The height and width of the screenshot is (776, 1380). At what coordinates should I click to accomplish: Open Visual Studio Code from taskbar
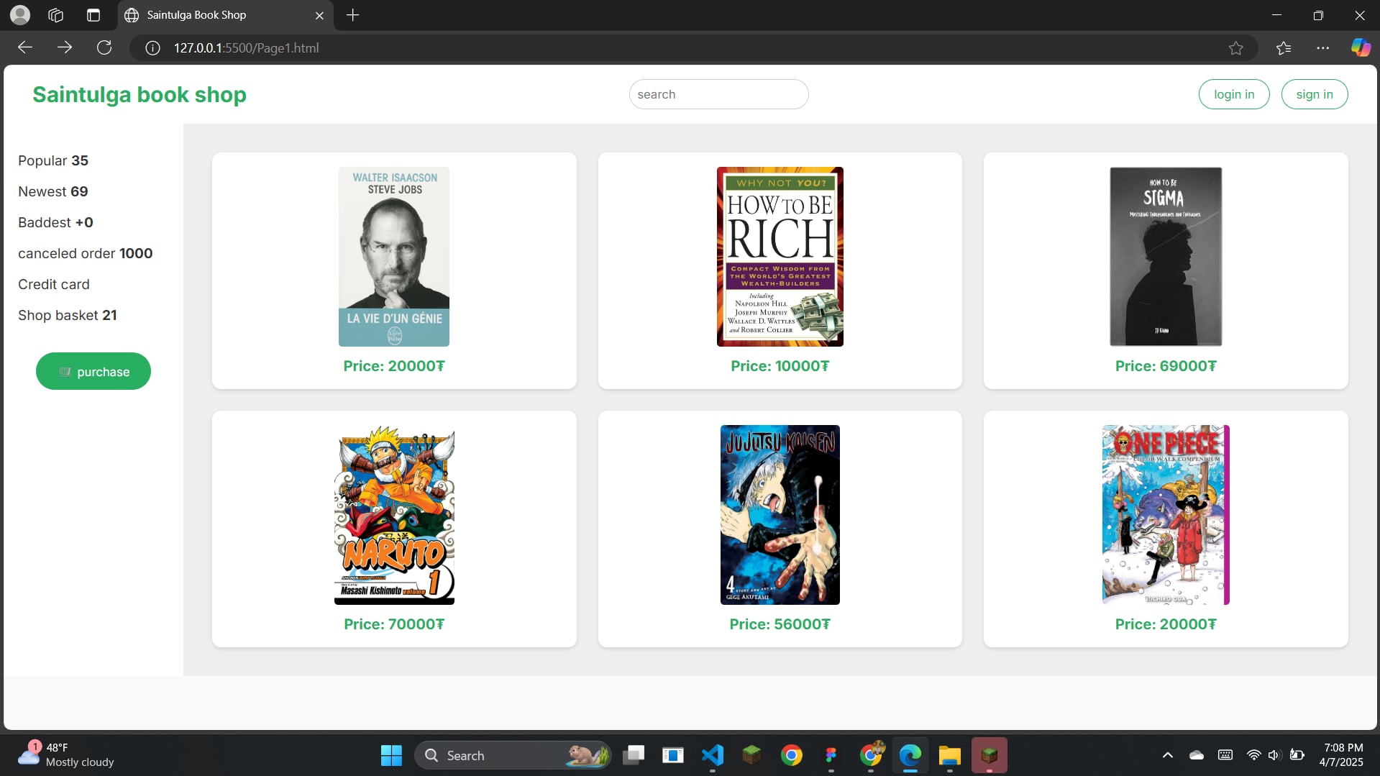tap(713, 755)
